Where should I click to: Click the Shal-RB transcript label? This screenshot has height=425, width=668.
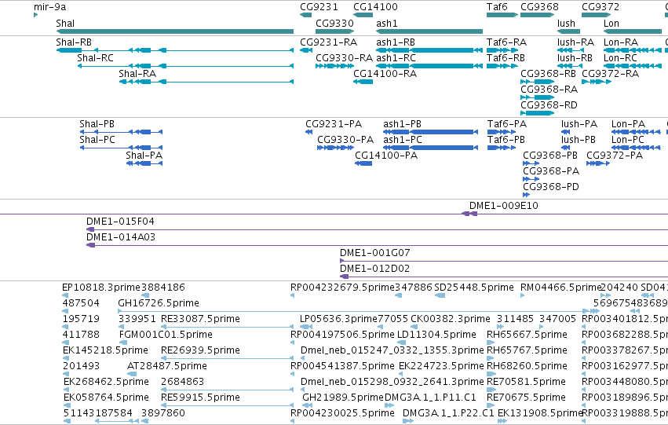[74, 42]
